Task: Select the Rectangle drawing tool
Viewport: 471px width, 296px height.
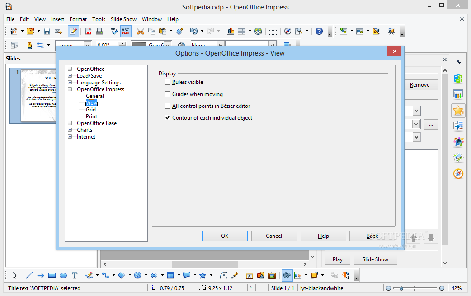Action: tap(52, 275)
